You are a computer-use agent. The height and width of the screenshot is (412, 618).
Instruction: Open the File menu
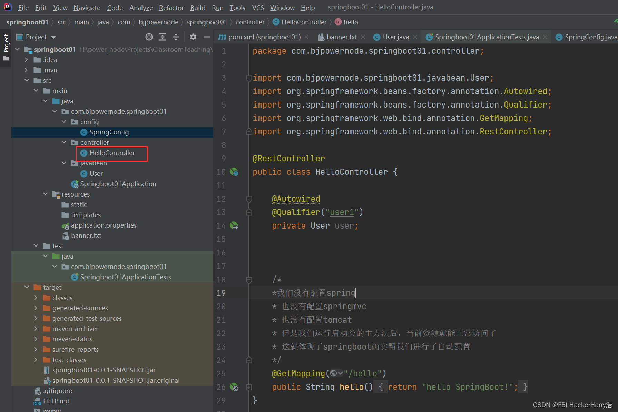(x=23, y=7)
